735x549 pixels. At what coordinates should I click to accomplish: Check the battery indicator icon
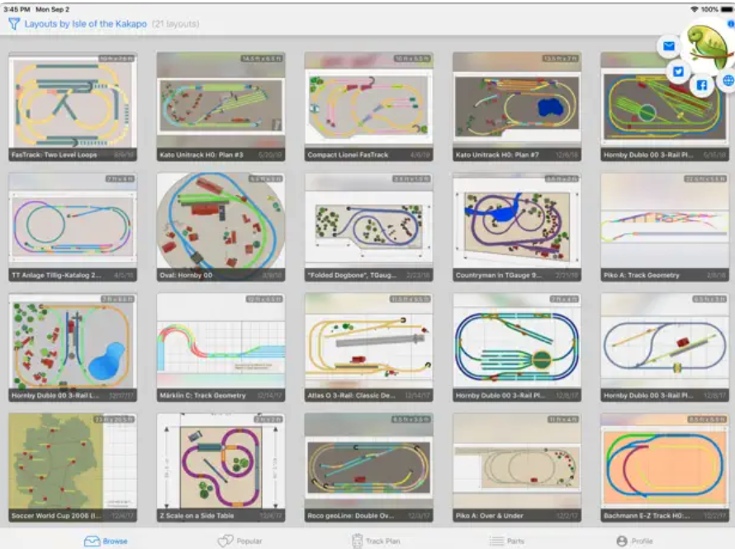(x=727, y=9)
